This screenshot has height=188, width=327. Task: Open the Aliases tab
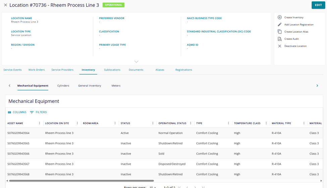click(160, 70)
